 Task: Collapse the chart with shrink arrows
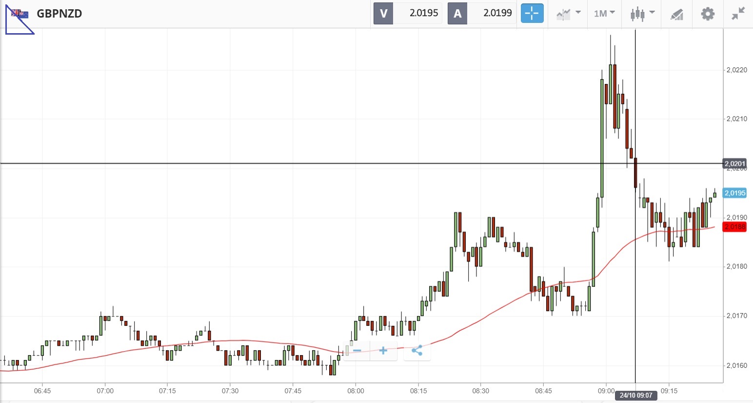(x=738, y=13)
